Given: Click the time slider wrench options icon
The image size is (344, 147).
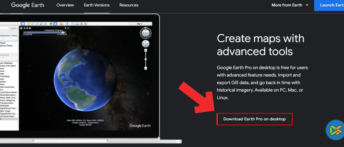Looking at the screenshot, I should [65, 28].
